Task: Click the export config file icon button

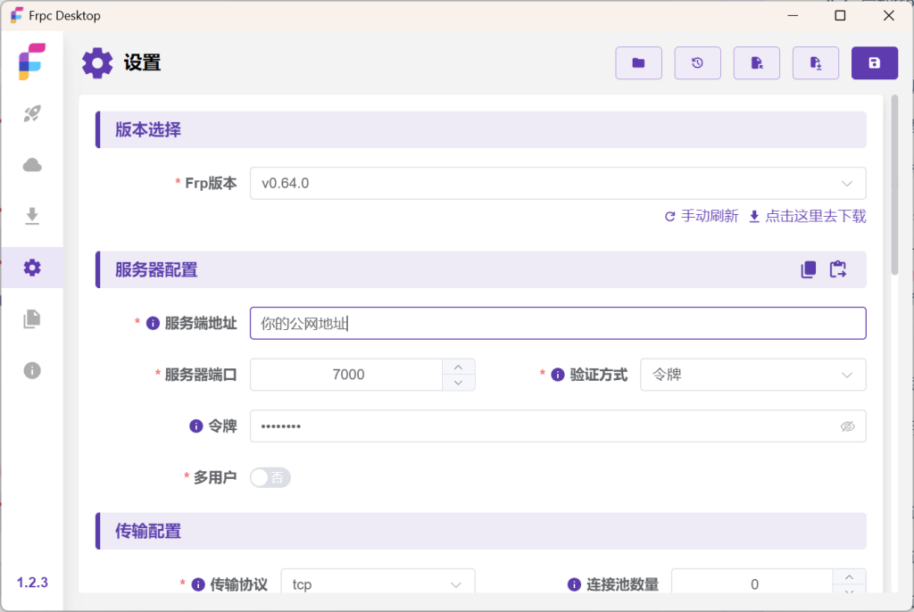Action: point(815,62)
